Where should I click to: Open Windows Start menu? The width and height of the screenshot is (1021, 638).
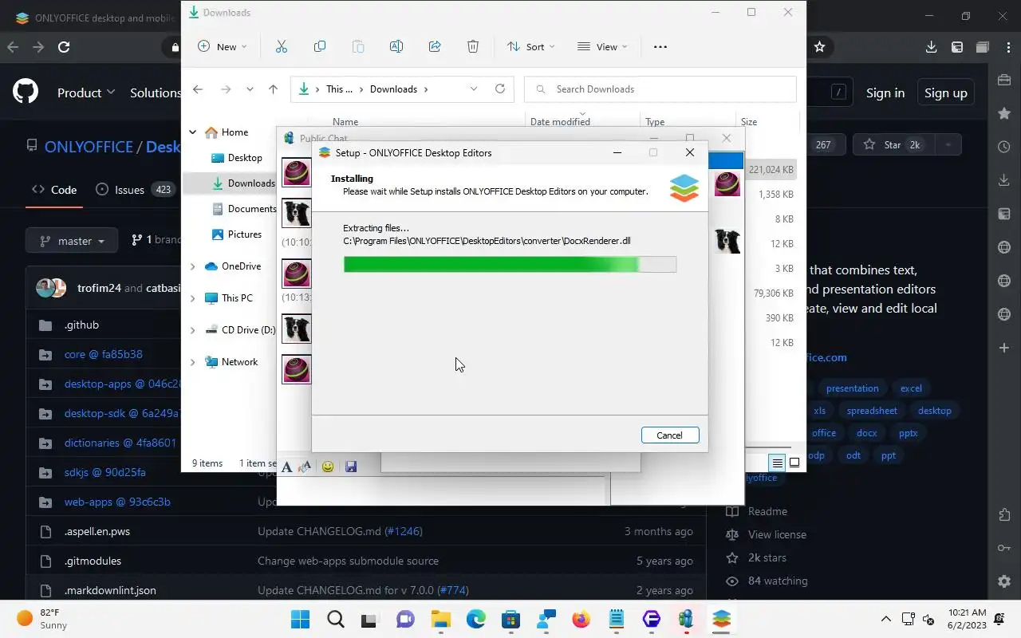click(300, 619)
